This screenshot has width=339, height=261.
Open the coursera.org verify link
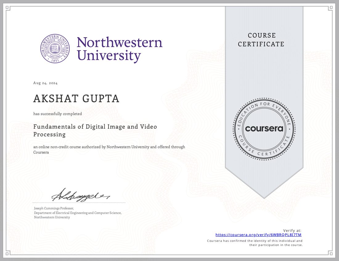(x=258, y=235)
